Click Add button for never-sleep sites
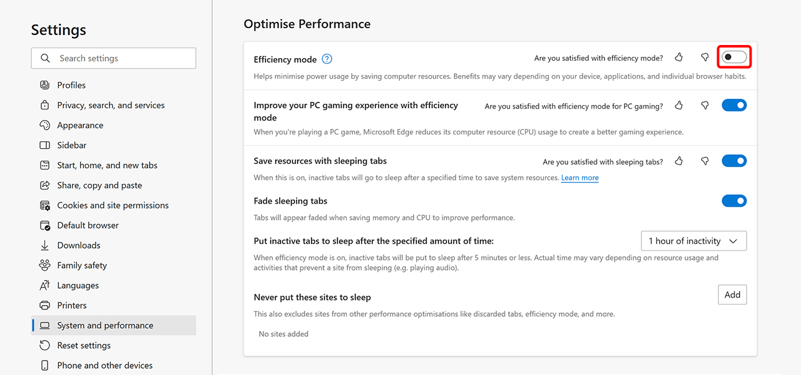 732,295
